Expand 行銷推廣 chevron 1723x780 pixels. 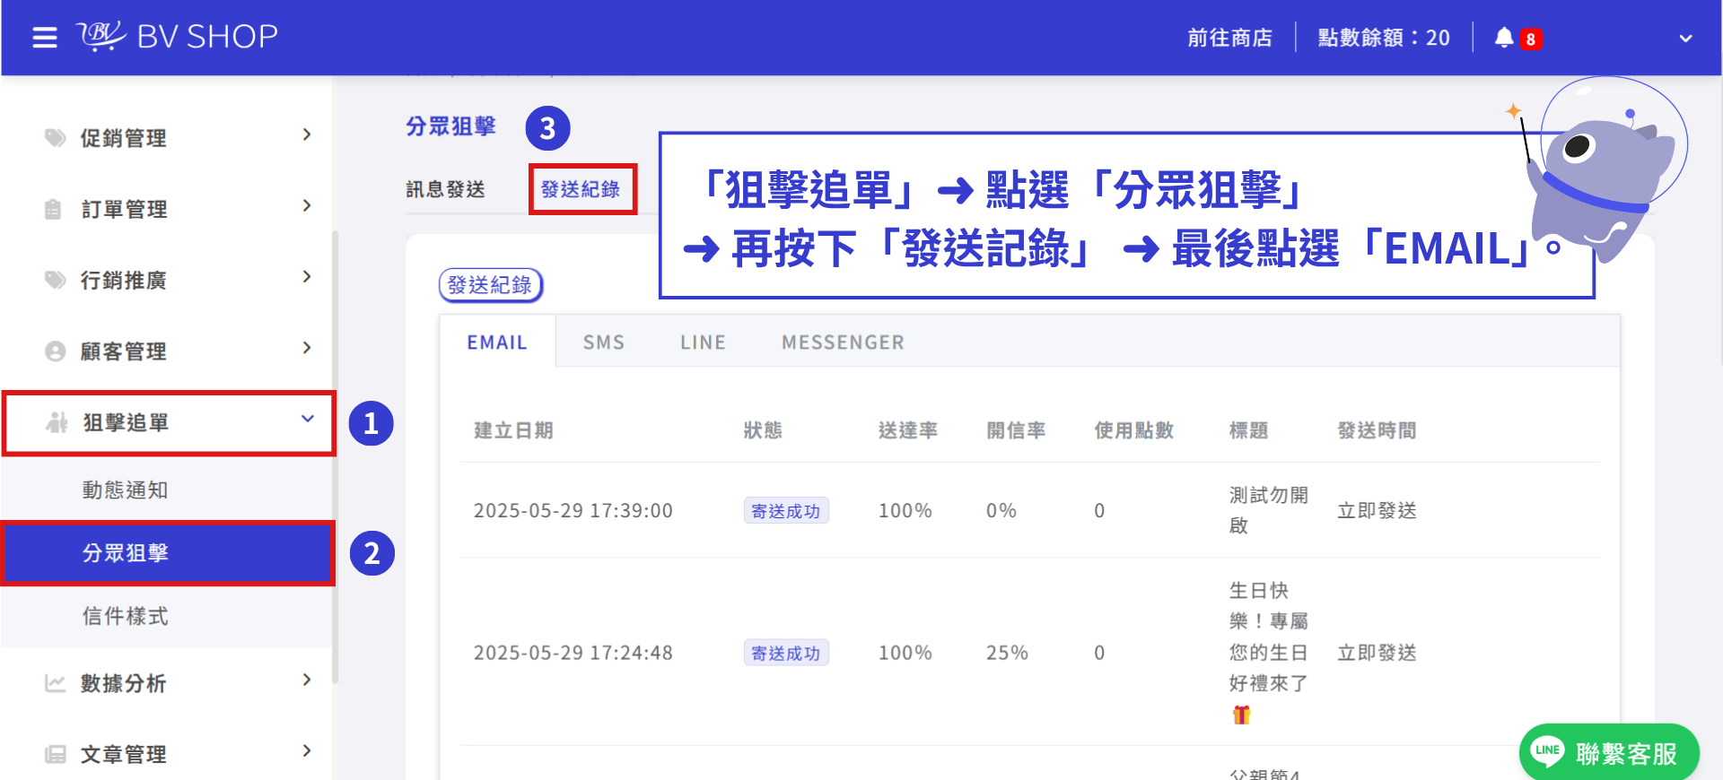[x=307, y=276]
